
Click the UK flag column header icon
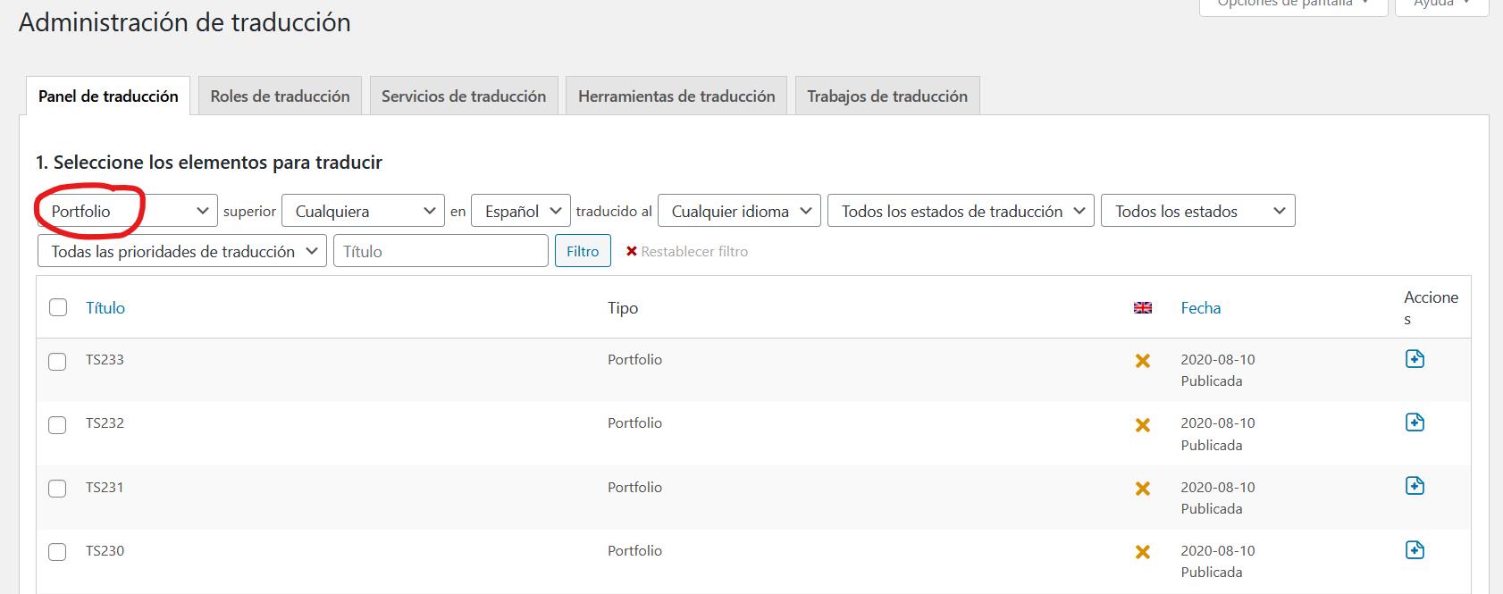coord(1142,308)
